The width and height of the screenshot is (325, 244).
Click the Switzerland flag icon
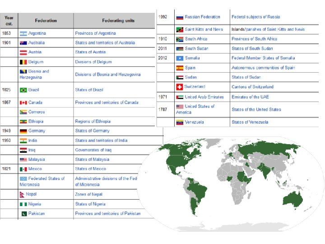coord(180,87)
